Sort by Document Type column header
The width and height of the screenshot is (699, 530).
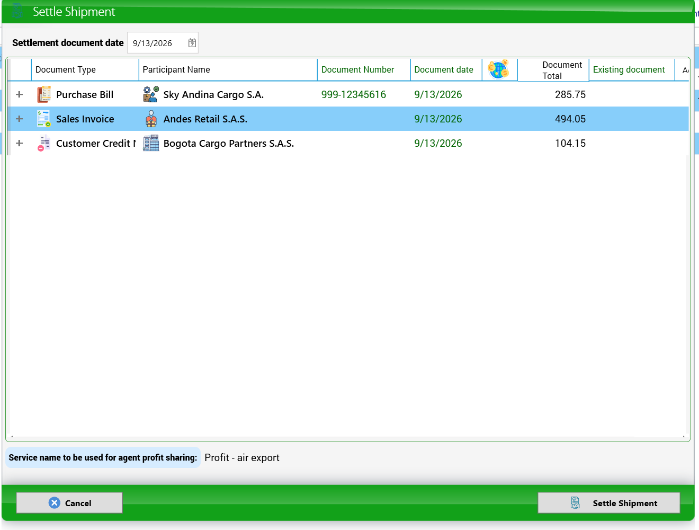[85, 69]
